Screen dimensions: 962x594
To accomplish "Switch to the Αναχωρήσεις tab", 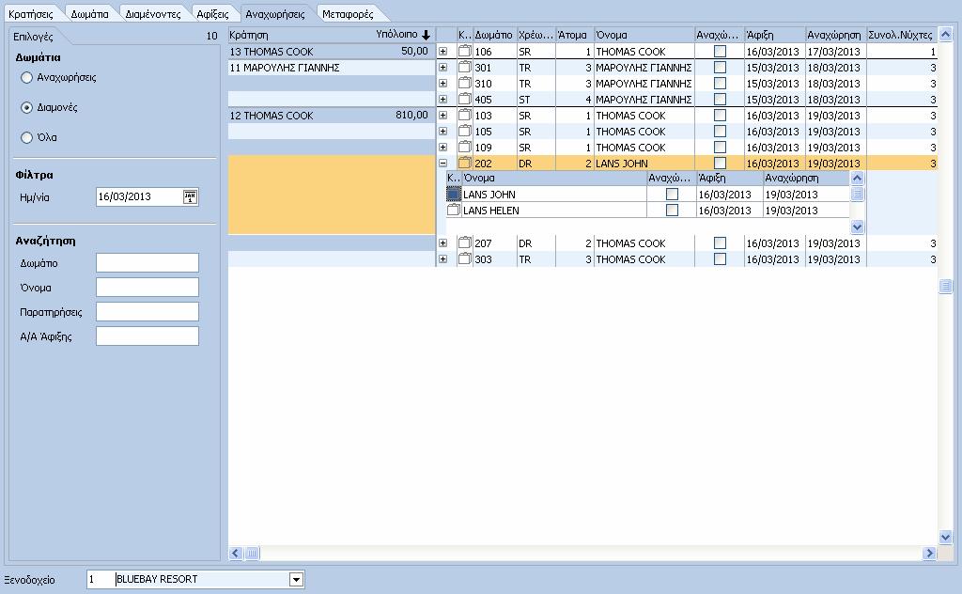I will [275, 13].
